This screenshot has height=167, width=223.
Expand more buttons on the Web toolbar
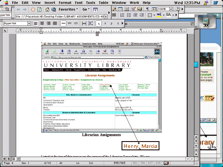point(109,13)
